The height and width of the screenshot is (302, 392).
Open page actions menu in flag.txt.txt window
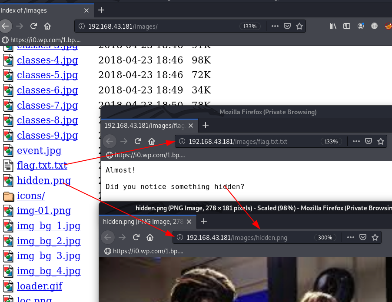click(x=356, y=141)
